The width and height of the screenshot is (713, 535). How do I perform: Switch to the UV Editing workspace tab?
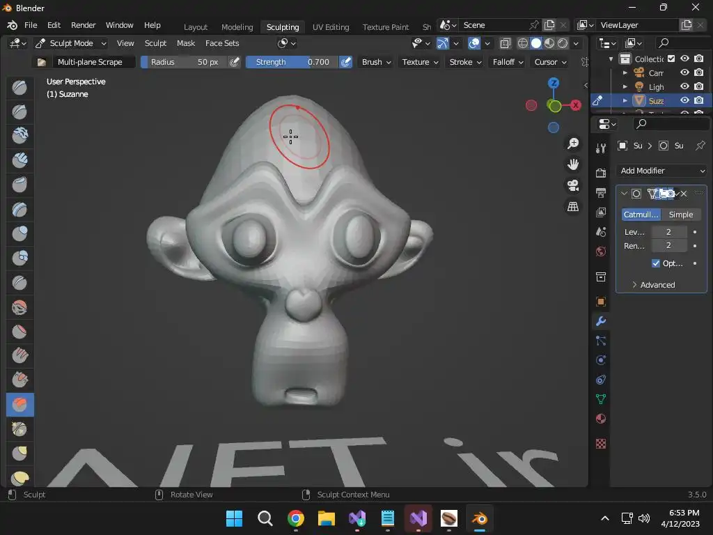pyautogui.click(x=331, y=27)
